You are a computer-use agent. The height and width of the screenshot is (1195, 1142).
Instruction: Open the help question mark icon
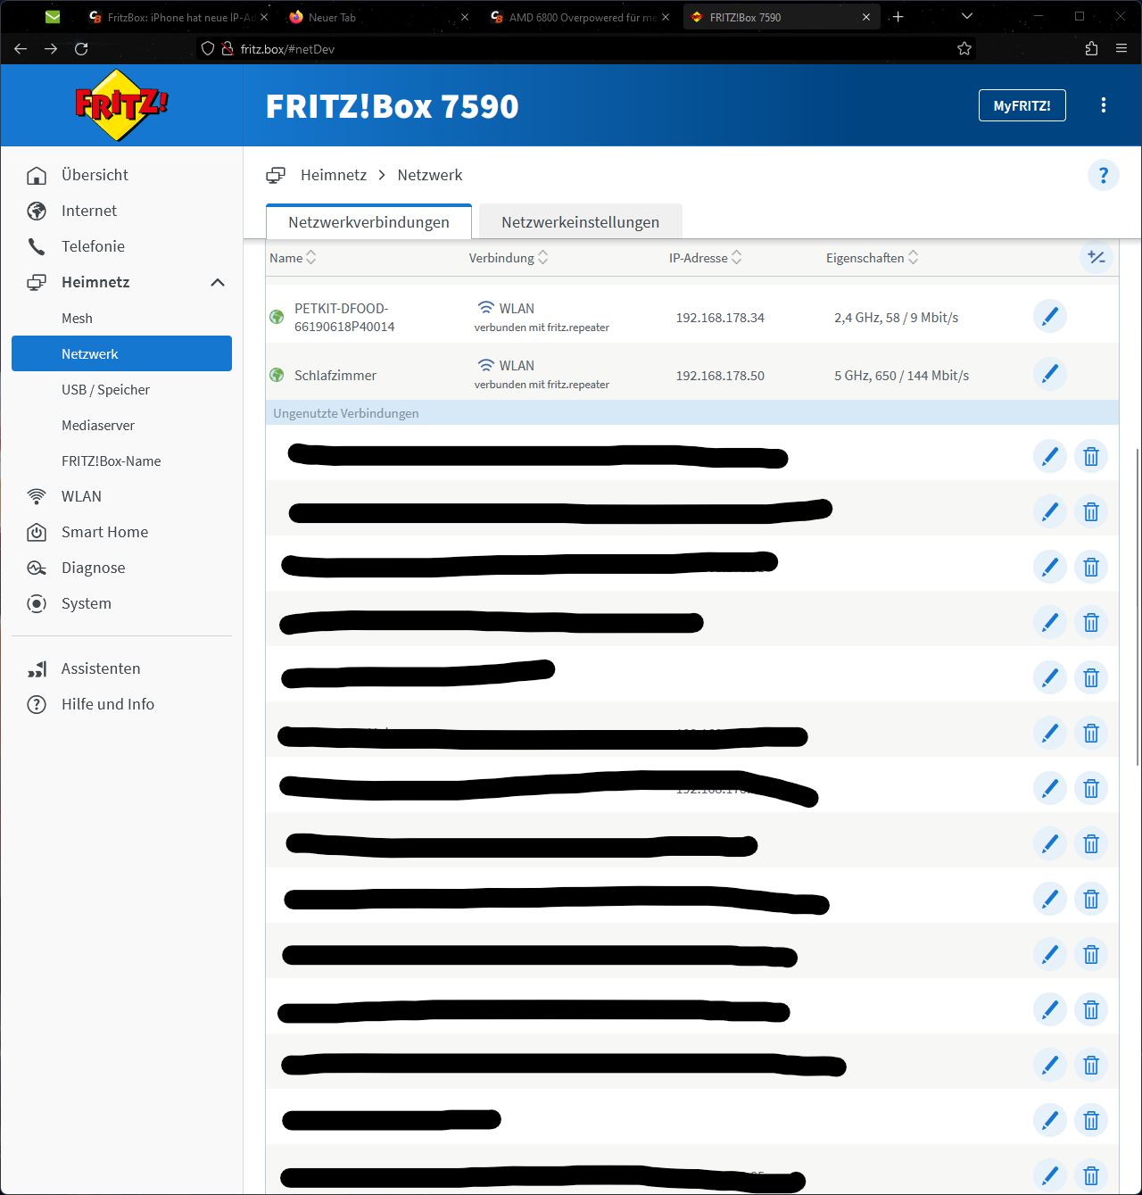(1104, 175)
